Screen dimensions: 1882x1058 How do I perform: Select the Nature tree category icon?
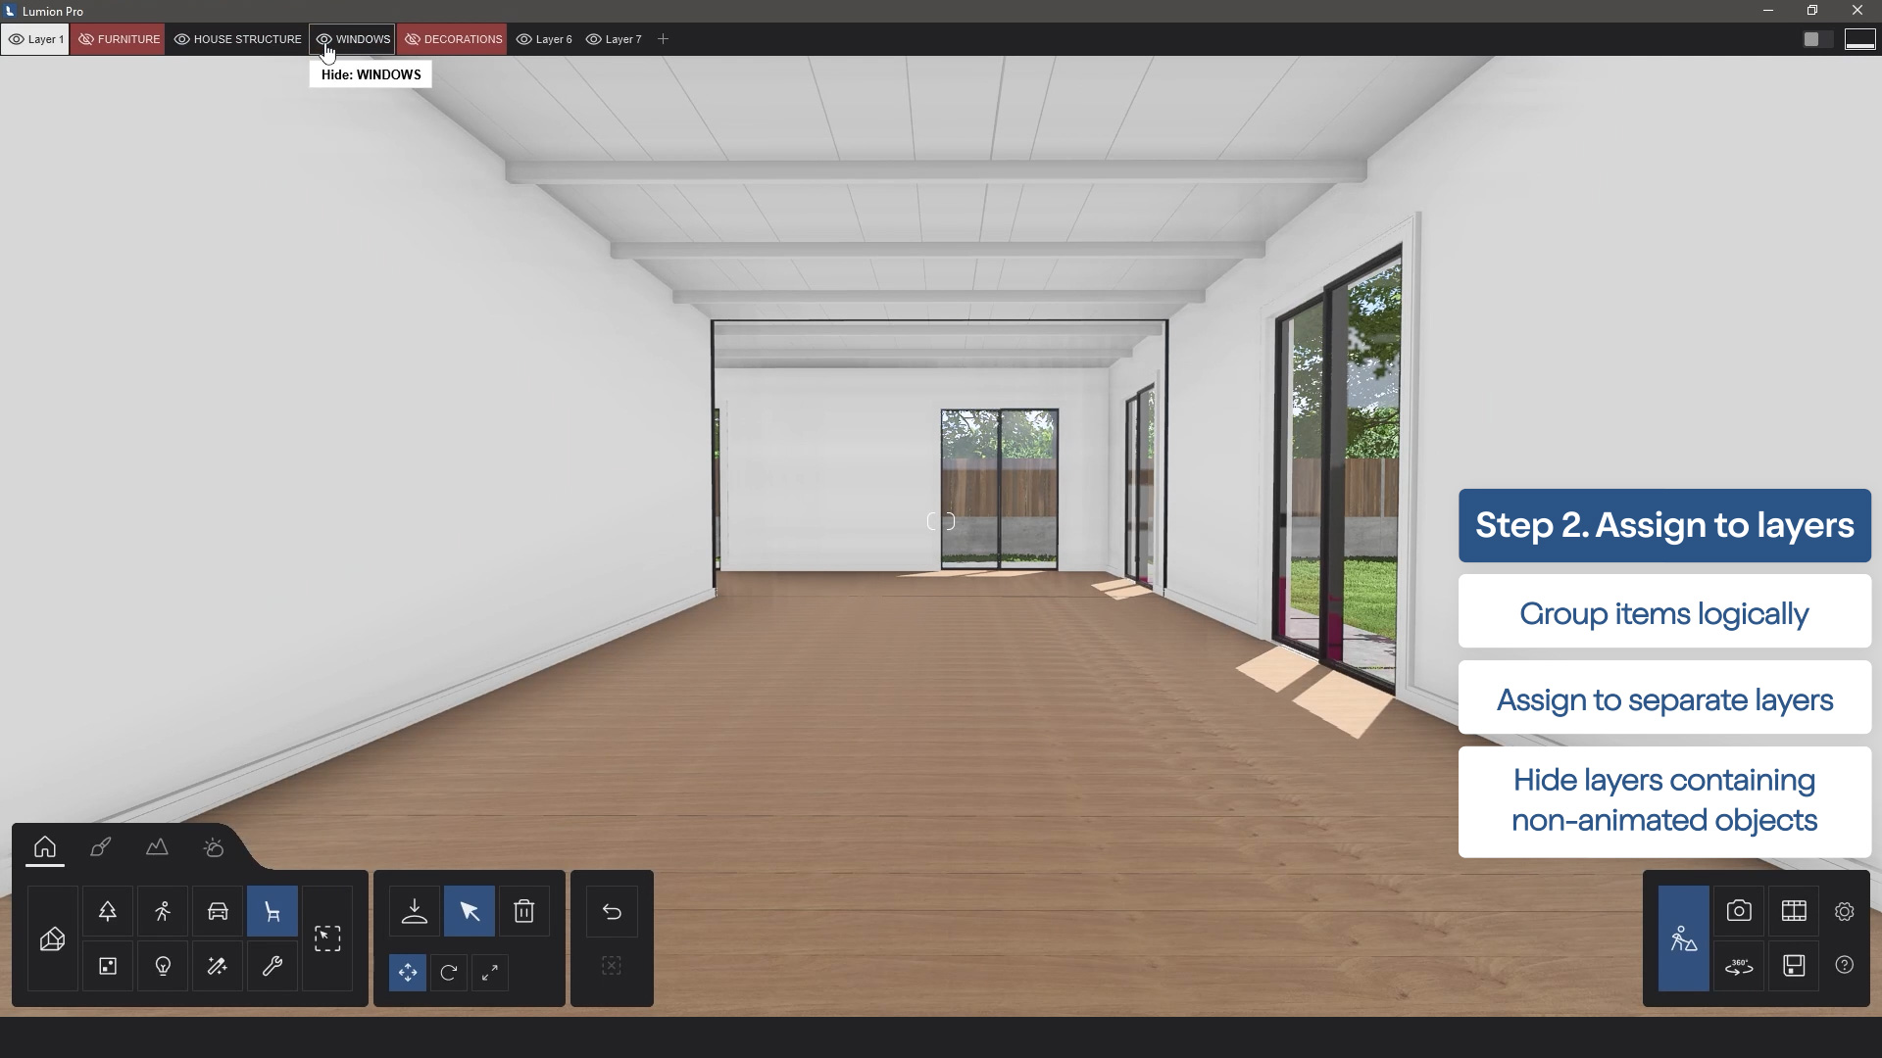tap(108, 912)
